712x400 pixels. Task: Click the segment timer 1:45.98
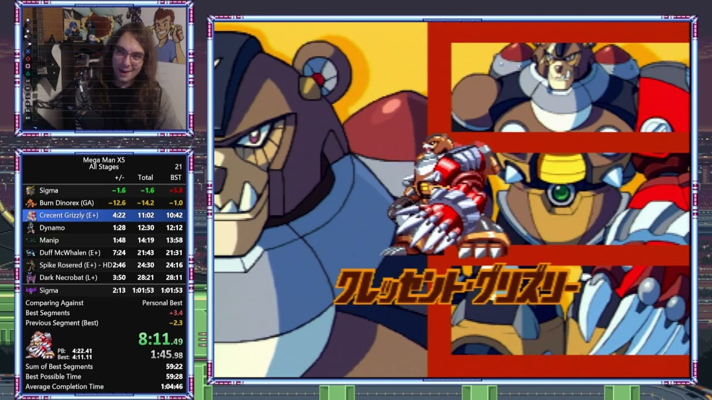[x=166, y=354]
